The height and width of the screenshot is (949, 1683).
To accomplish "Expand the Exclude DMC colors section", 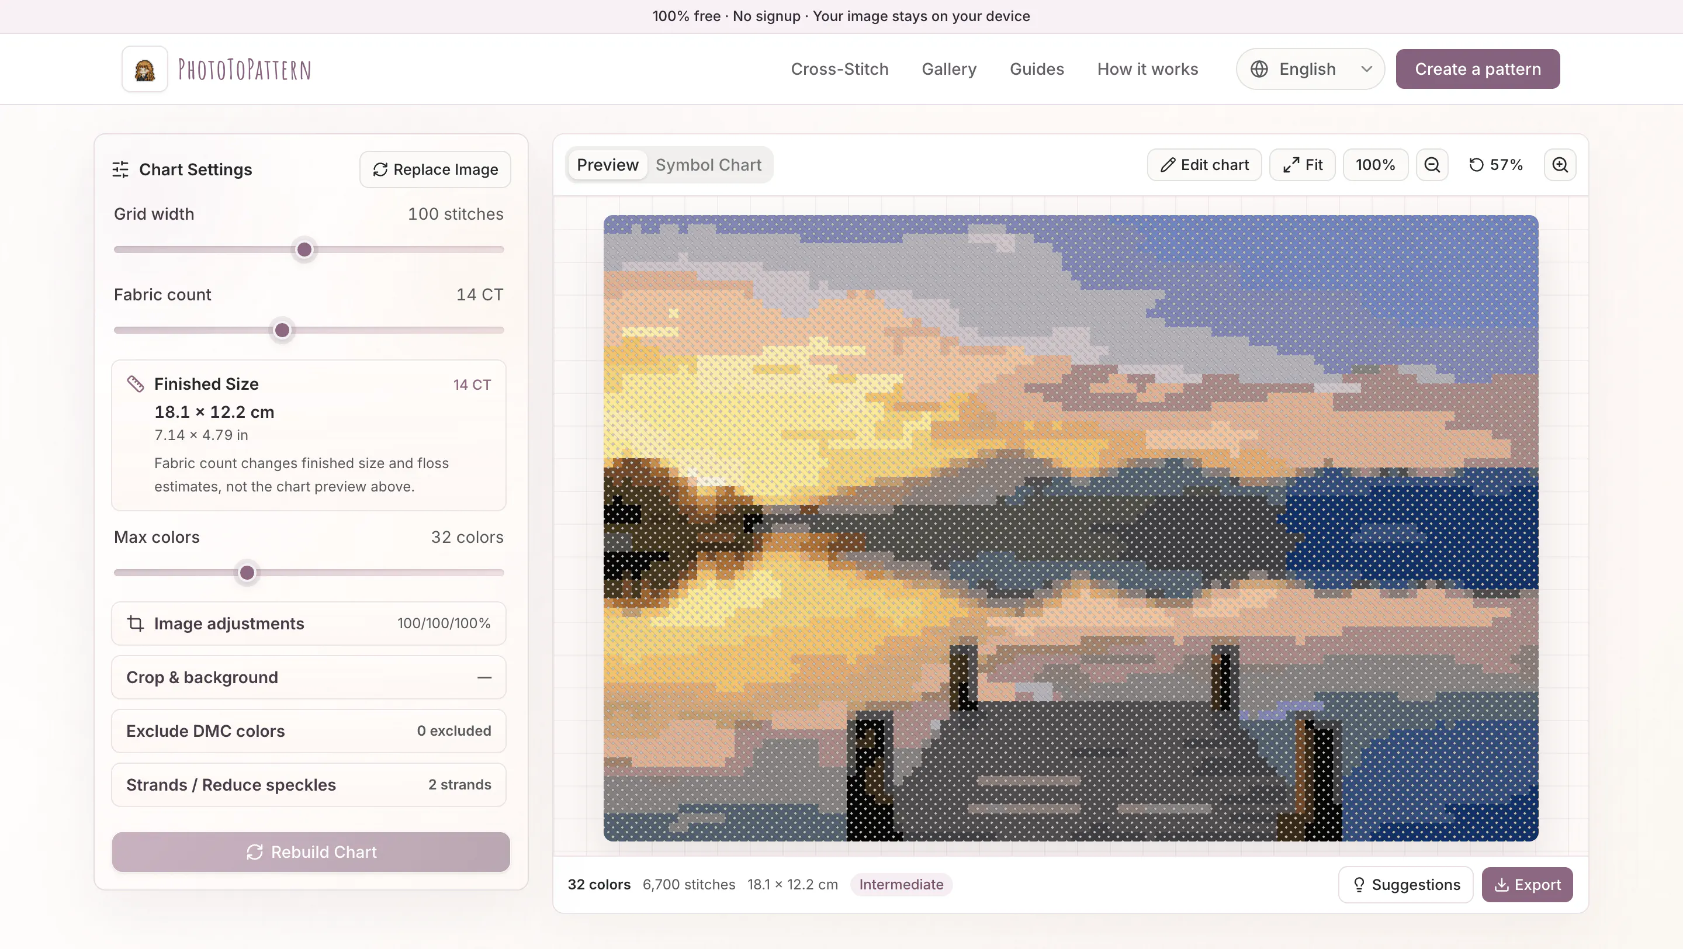I will tap(309, 731).
